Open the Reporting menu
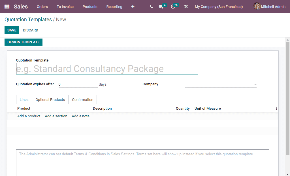Screen dimensions: 290x176 click(x=114, y=7)
